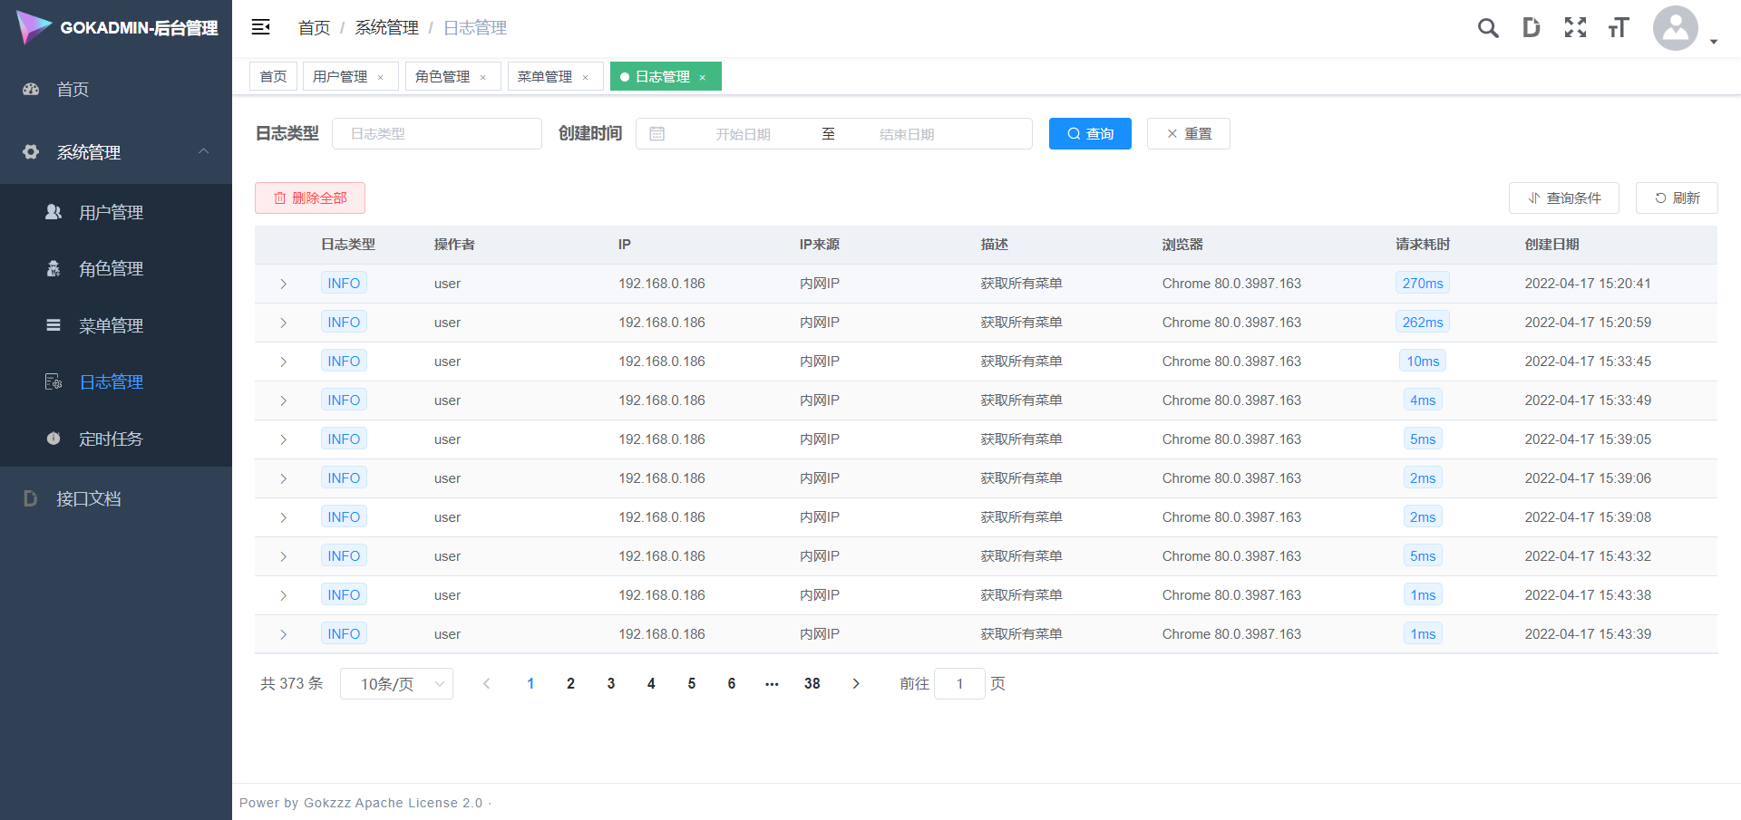Click the calendar icon in date range field

pos(657,134)
